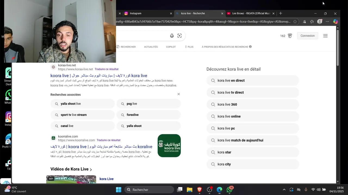This screenshot has height=195, width=348.
Task: Click info icon next to results disclaimer
Action: [x=250, y=47]
